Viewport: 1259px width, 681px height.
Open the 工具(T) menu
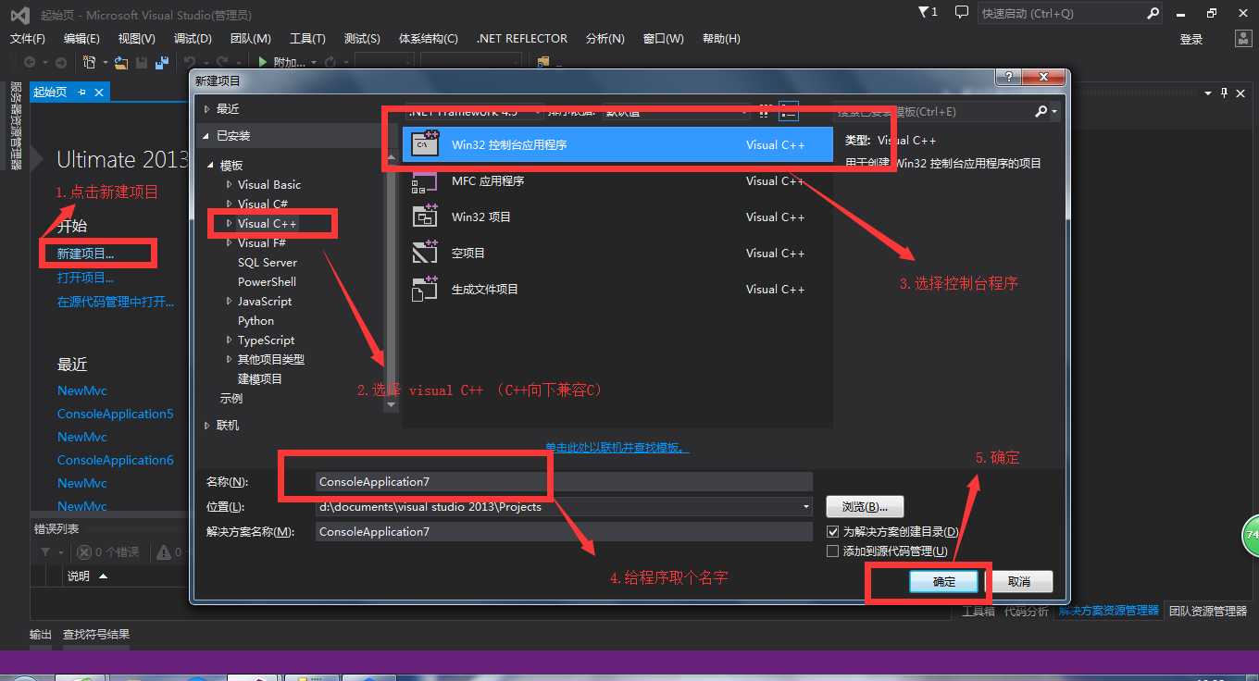pos(307,39)
